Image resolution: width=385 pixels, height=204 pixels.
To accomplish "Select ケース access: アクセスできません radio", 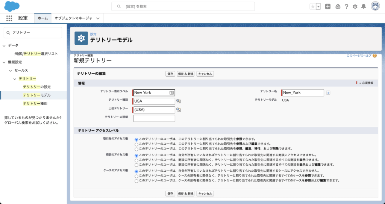I will [x=136, y=171].
